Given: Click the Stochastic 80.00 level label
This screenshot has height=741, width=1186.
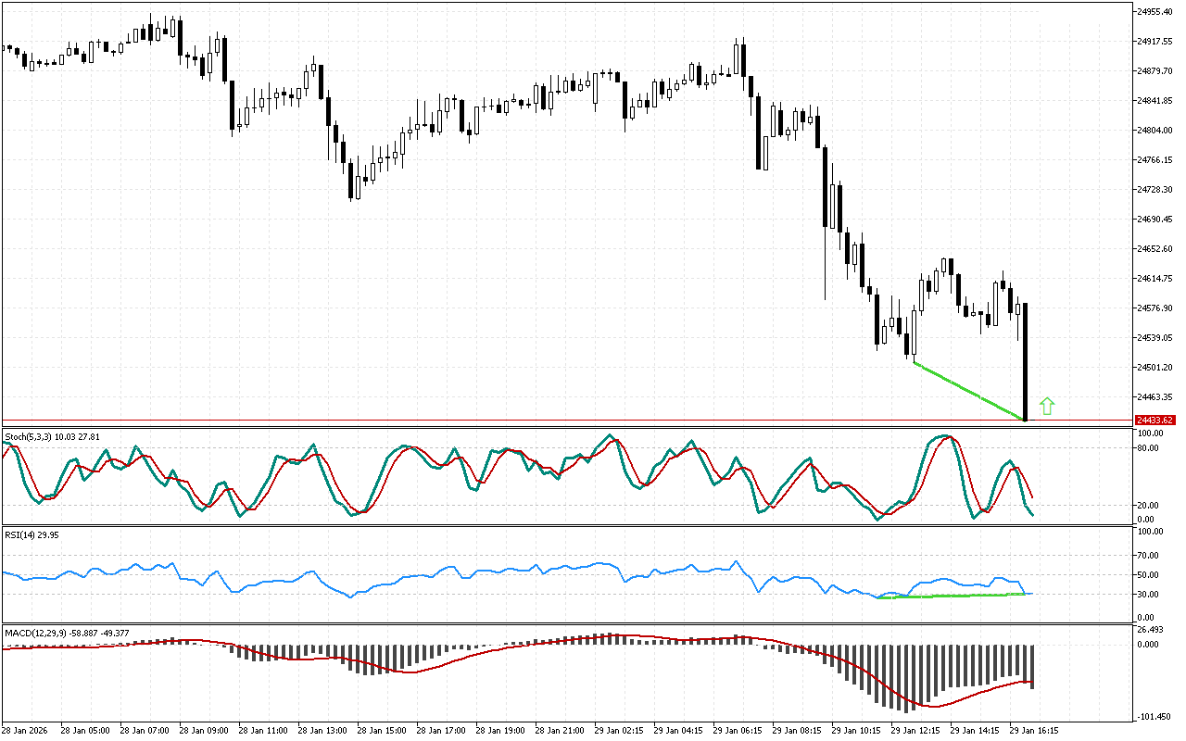Looking at the screenshot, I should (x=1149, y=447).
